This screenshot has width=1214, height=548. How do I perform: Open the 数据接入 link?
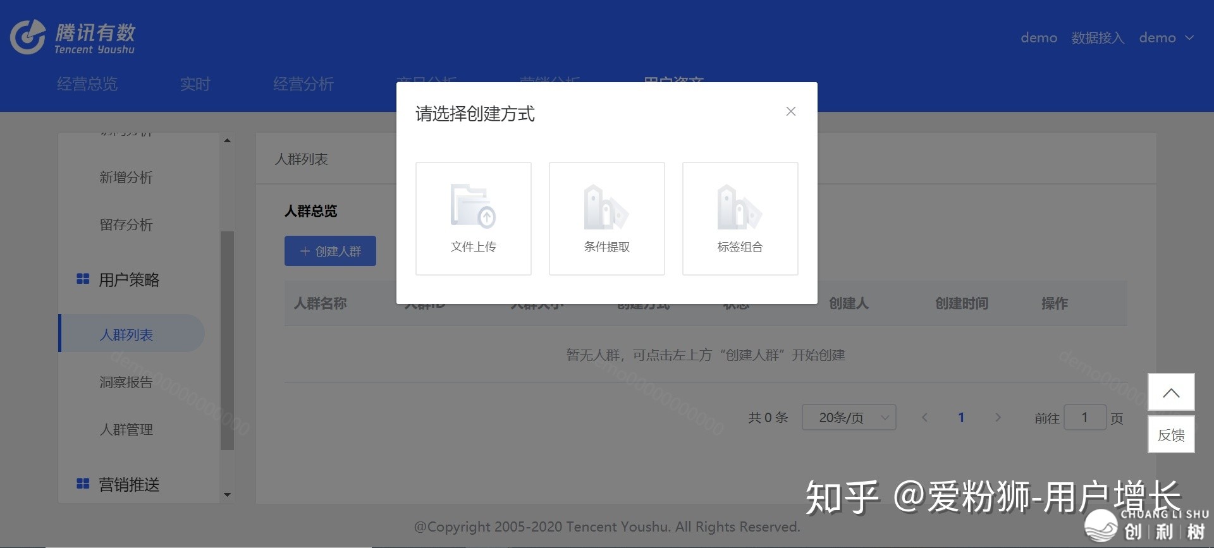tap(1098, 38)
